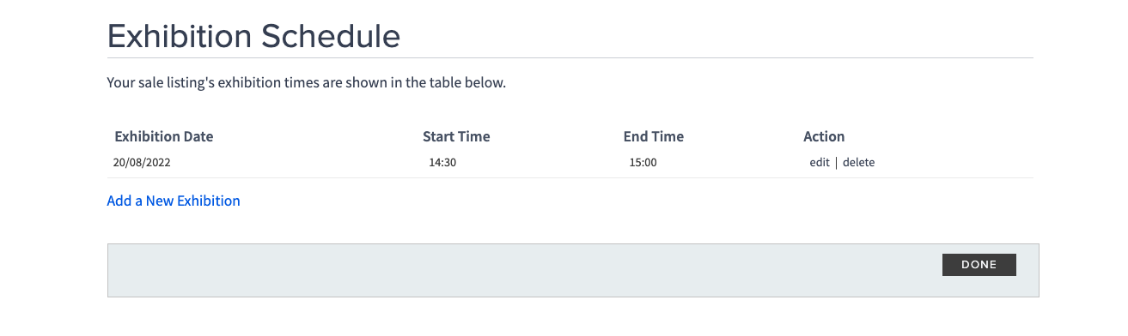Image resolution: width=1128 pixels, height=336 pixels.
Task: Click the Exhibition Schedule page heading
Action: (253, 37)
